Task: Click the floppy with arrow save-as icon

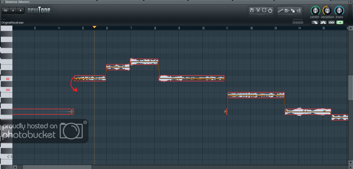Action: coord(287,11)
